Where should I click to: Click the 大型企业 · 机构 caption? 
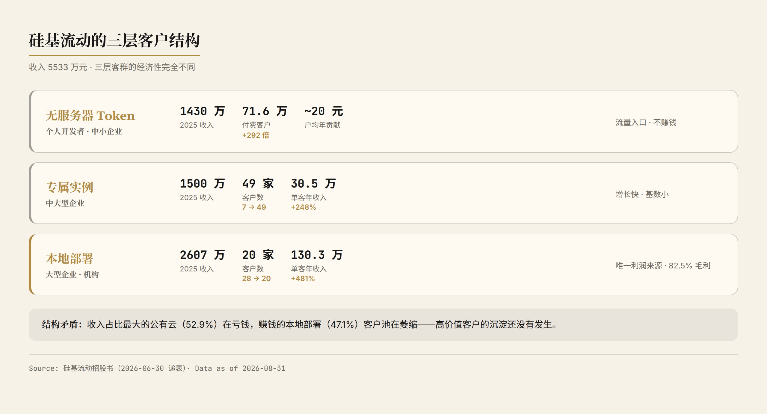[72, 274]
